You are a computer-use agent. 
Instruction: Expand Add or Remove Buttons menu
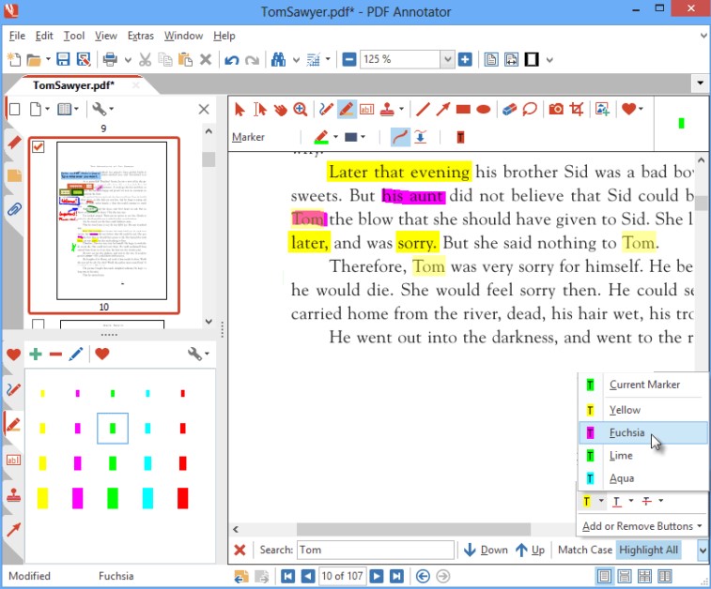click(x=642, y=526)
